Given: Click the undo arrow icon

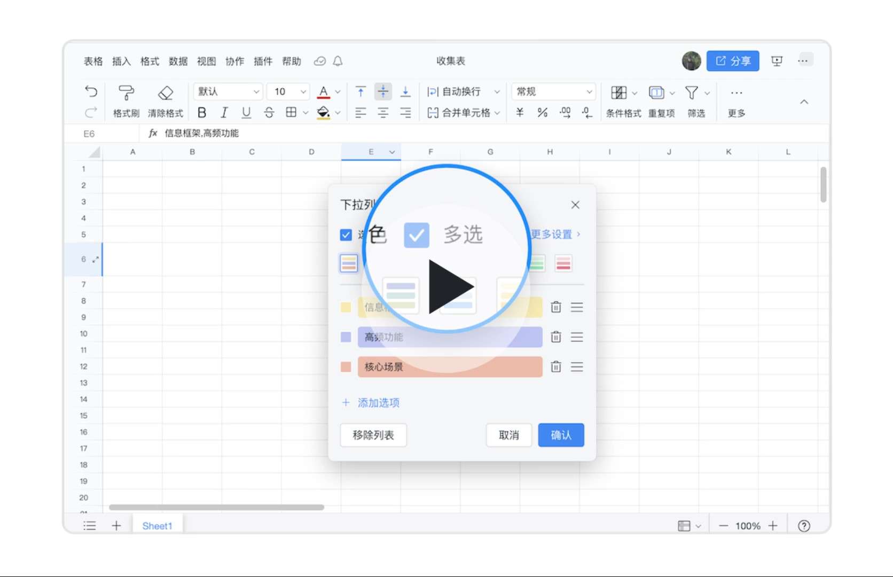Looking at the screenshot, I should pyautogui.click(x=91, y=91).
